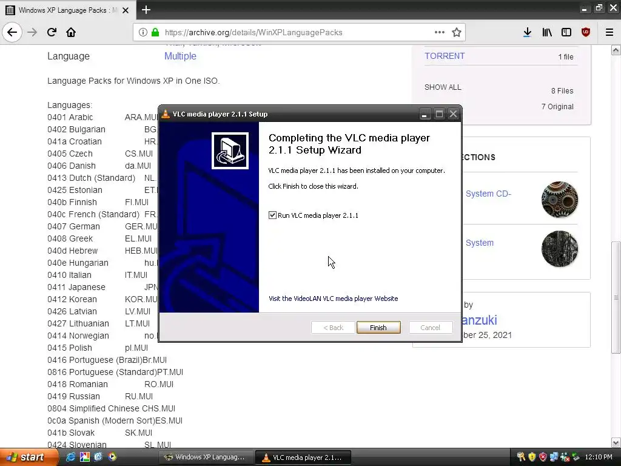This screenshot has height=466, width=621.
Task: Click the gears collection thumbnail
Action: tap(560, 199)
